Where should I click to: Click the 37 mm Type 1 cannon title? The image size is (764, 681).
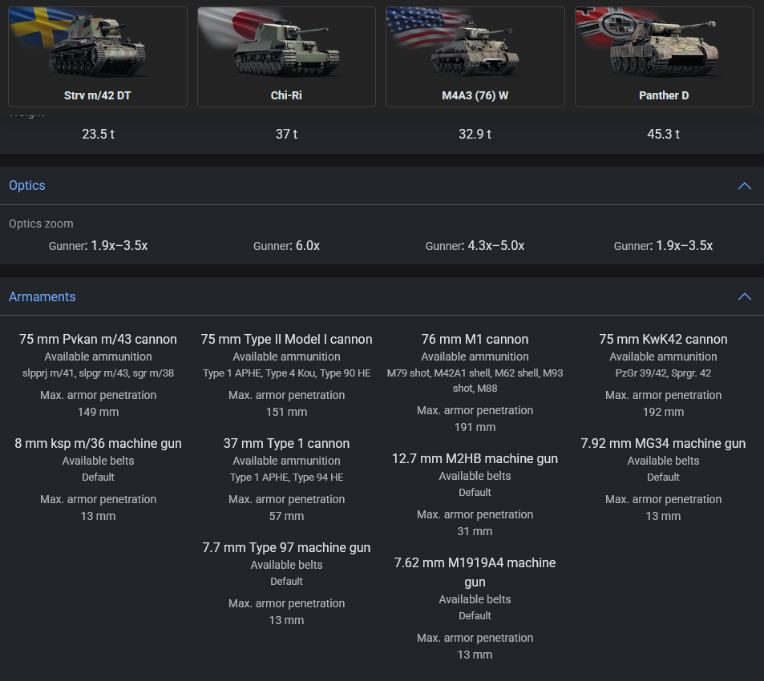(x=286, y=443)
